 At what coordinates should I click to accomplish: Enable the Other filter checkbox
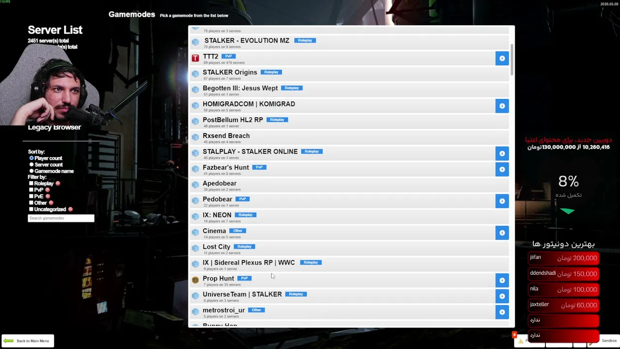[31, 203]
